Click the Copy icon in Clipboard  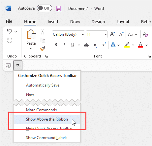(43, 40)
